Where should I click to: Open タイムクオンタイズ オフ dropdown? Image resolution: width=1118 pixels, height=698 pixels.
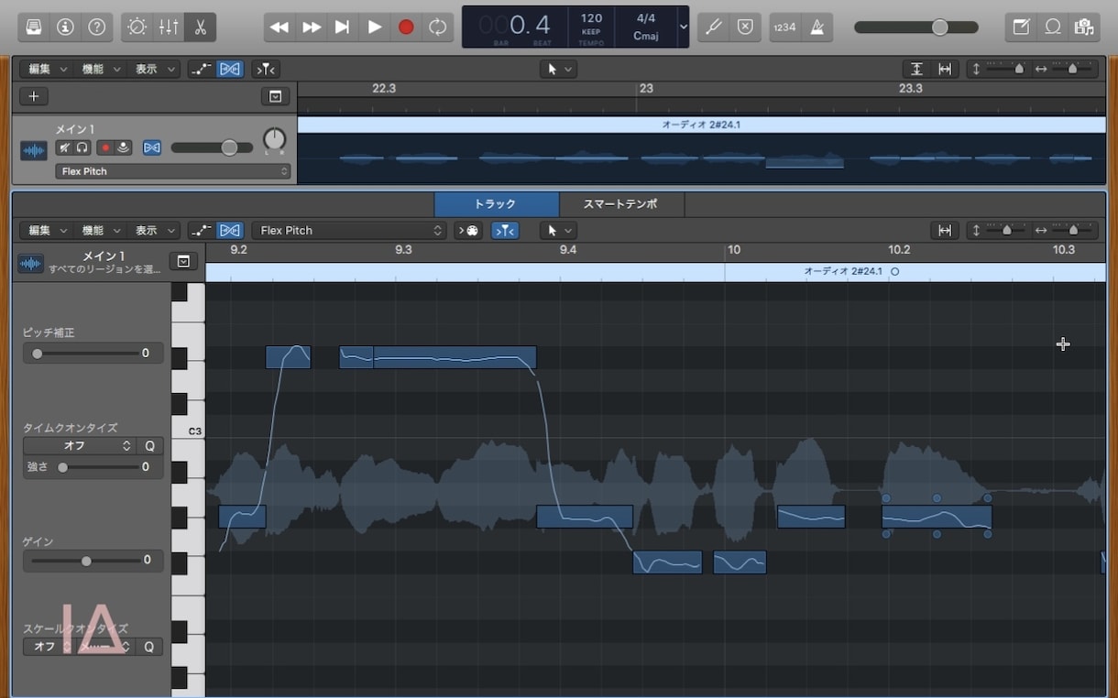[80, 446]
